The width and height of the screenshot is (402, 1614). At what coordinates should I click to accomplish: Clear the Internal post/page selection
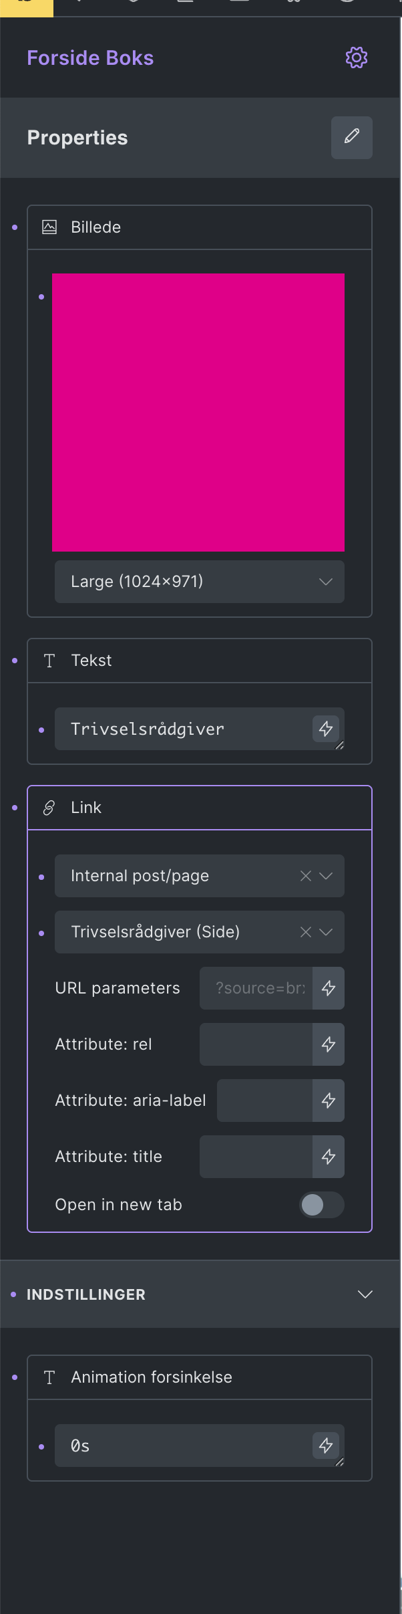click(306, 875)
